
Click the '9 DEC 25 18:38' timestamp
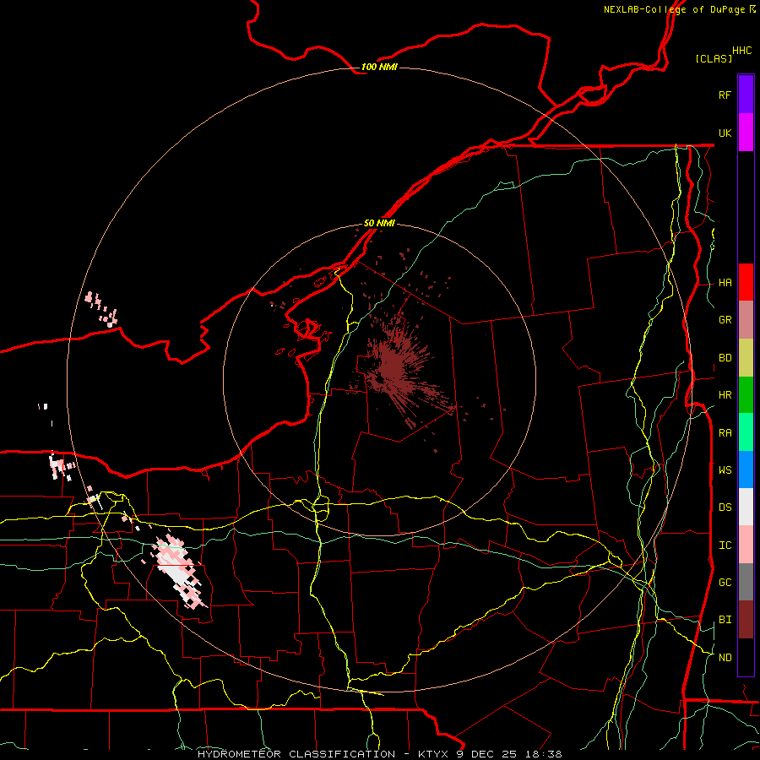coord(508,754)
